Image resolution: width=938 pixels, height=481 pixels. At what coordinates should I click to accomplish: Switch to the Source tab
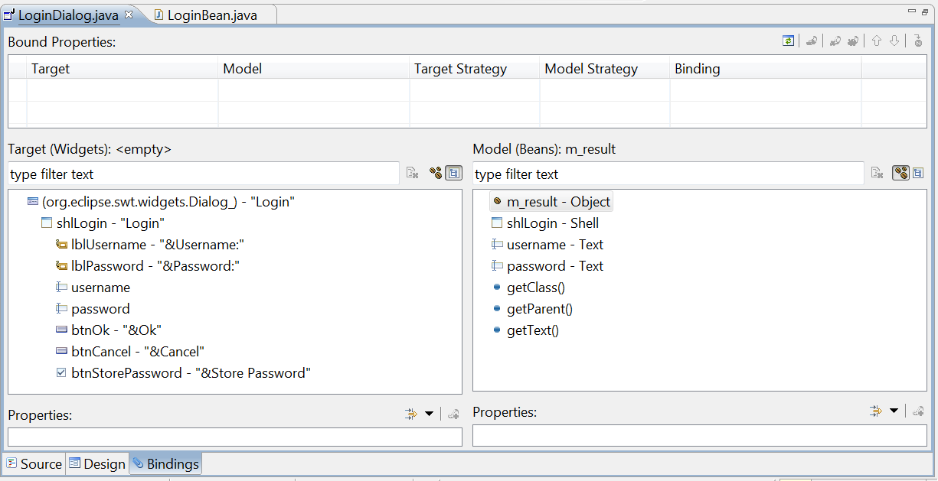click(34, 463)
